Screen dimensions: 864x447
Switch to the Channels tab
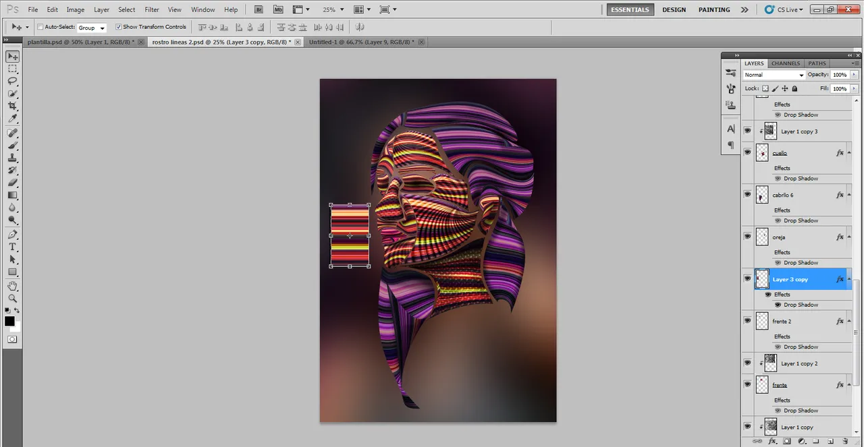click(785, 63)
